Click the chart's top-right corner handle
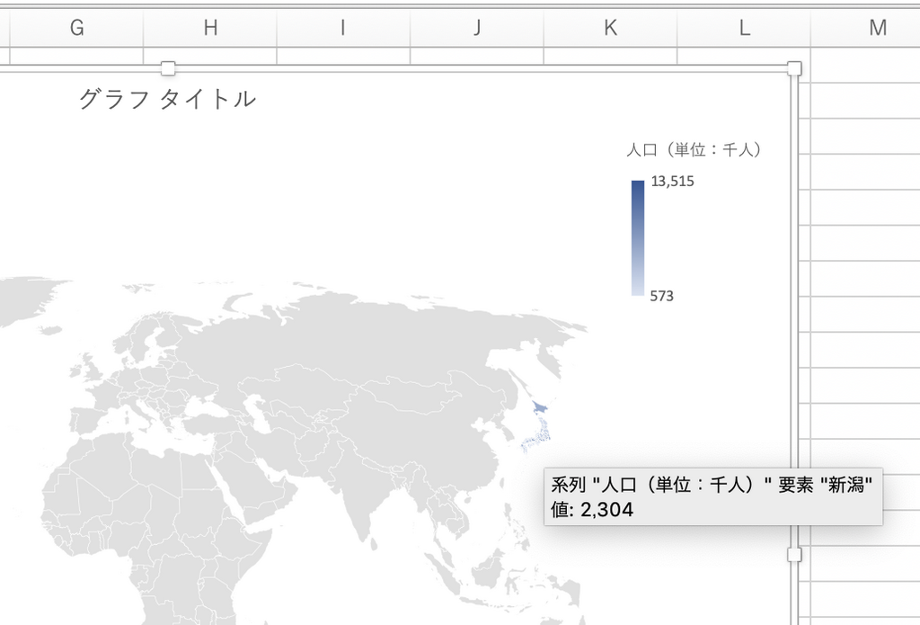This screenshot has height=625, width=920. pyautogui.click(x=794, y=69)
